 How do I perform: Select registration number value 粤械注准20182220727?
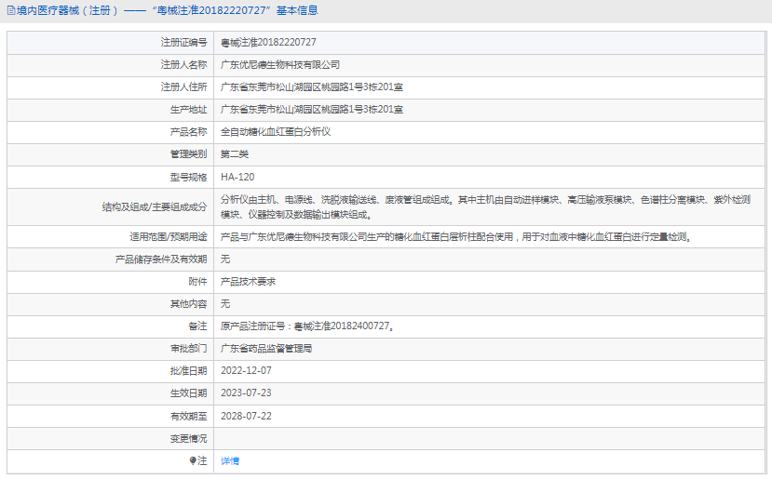point(268,42)
